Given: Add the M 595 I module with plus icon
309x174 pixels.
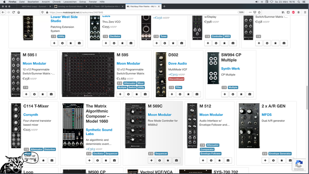Looking at the screenshot, I should [26, 94].
